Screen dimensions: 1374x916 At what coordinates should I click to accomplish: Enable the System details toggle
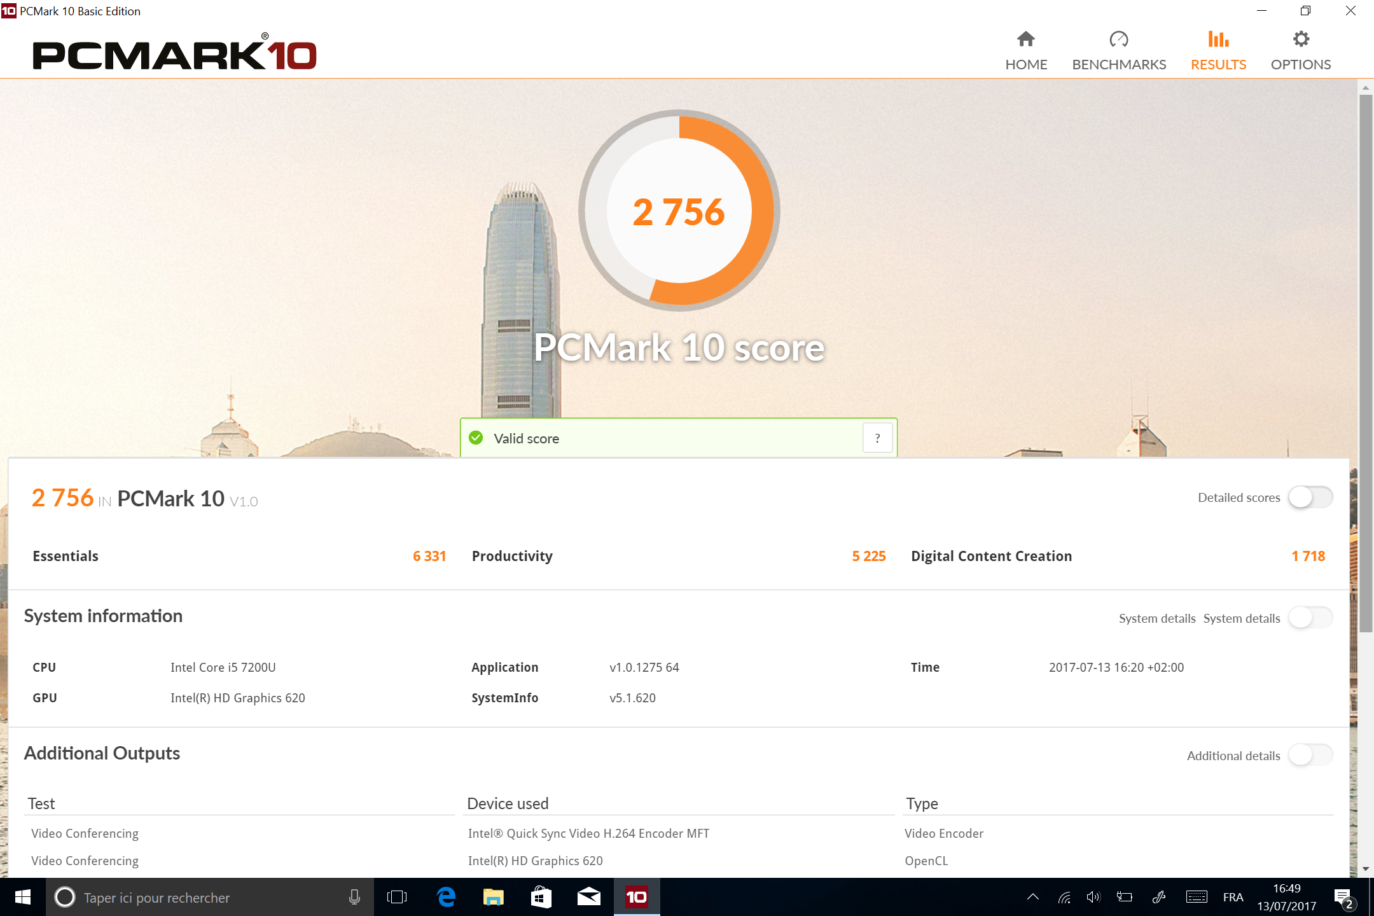[1310, 618]
